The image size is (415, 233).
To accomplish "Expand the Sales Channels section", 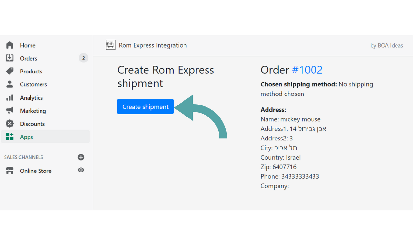I will click(23, 157).
